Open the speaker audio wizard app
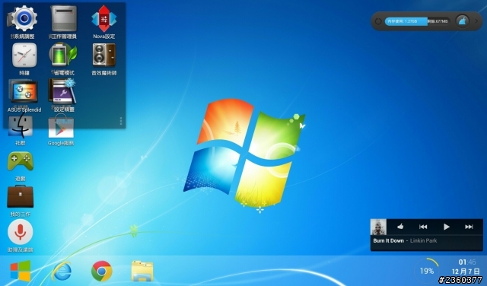Screen dimensions: 487x286 104,55
